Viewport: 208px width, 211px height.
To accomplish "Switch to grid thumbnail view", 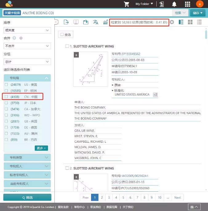I will [190, 22].
